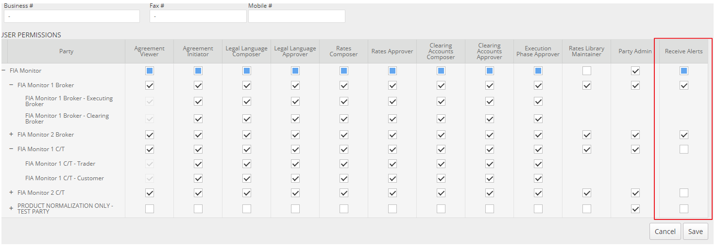Image resolution: width=717 pixels, height=249 pixels.
Task: Collapse the FIA Monitor 1 C/T row
Action: (x=11, y=149)
